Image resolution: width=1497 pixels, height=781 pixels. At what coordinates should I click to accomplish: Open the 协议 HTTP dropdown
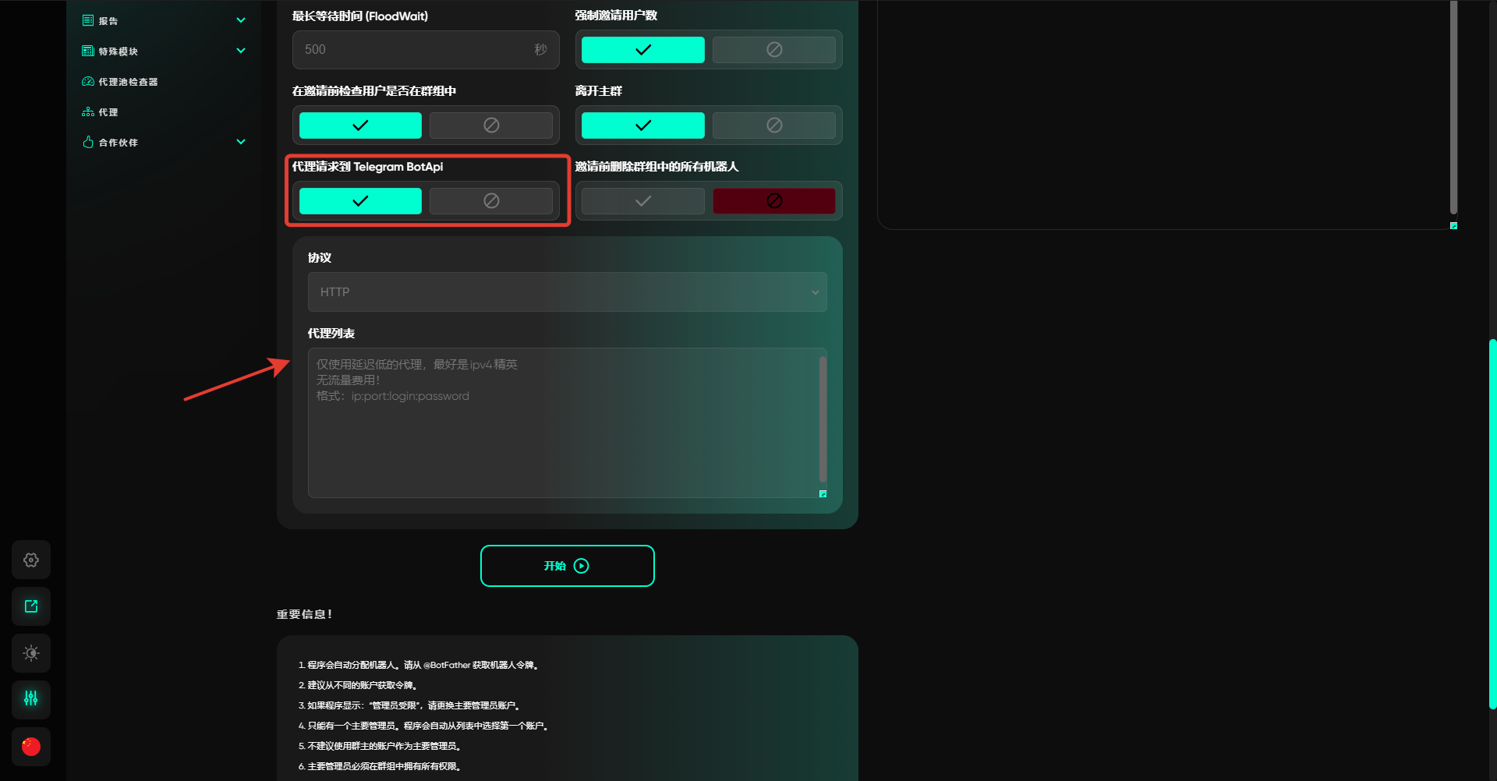(x=567, y=292)
